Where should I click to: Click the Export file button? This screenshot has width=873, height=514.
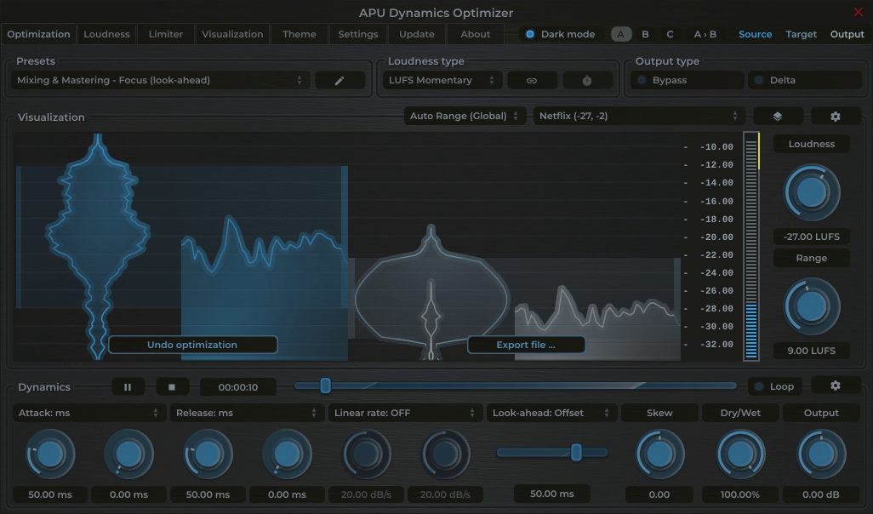(526, 345)
